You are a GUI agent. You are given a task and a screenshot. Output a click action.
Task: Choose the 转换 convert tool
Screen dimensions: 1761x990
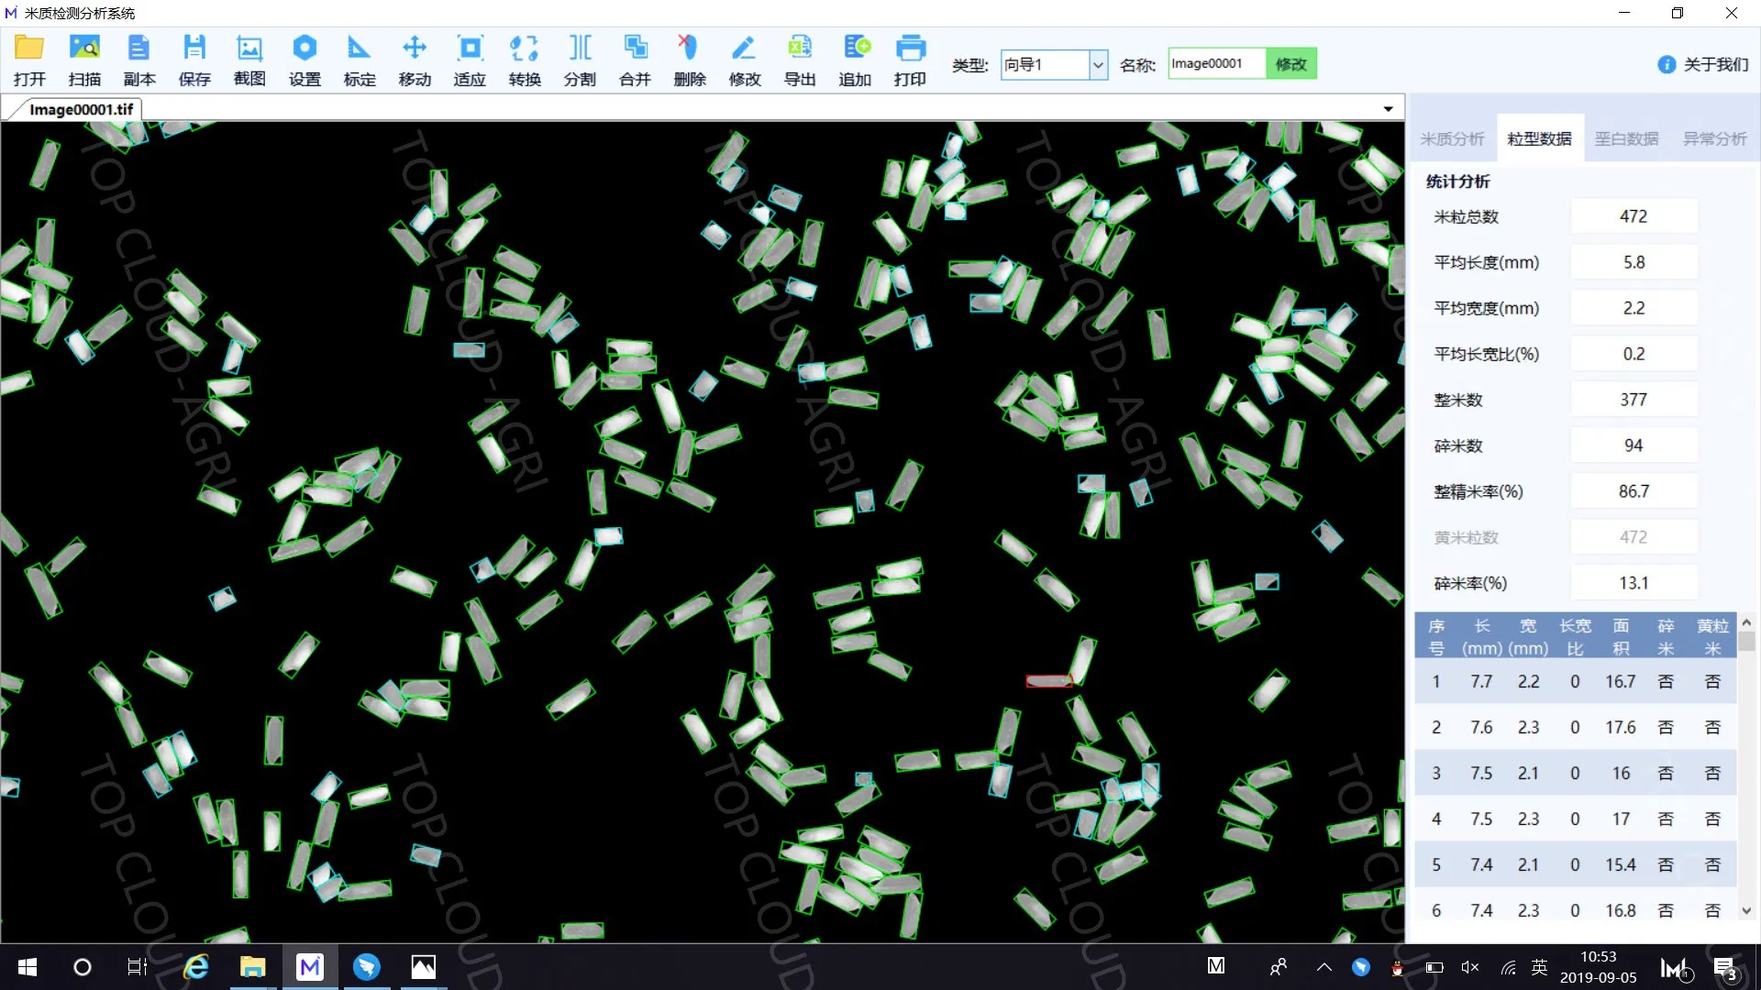[x=525, y=60]
